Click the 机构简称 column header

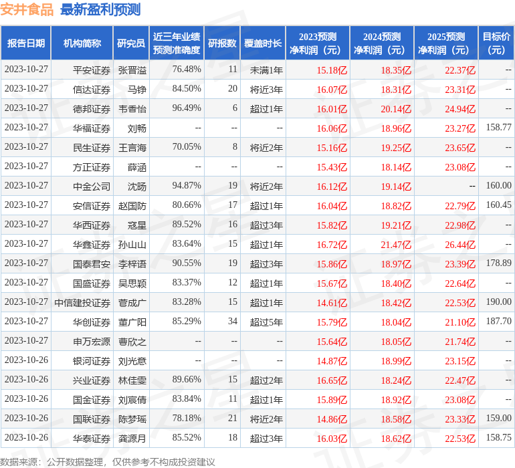coord(82,43)
